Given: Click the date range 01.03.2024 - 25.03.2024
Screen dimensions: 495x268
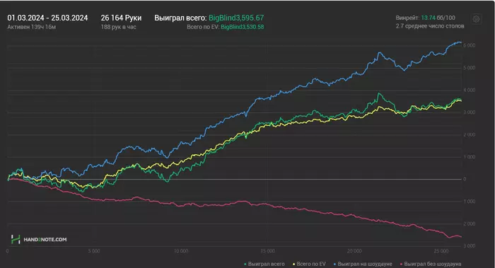Looking at the screenshot, I should click(47, 18).
